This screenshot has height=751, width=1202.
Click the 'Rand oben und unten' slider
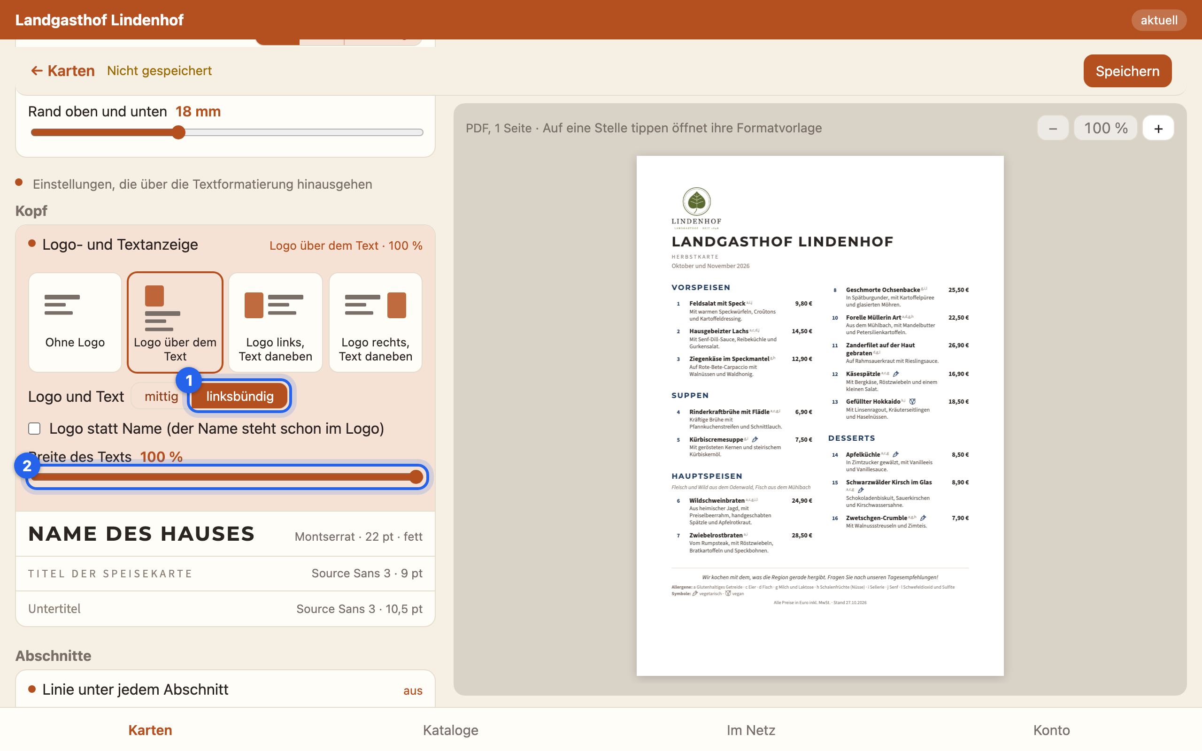coord(226,132)
